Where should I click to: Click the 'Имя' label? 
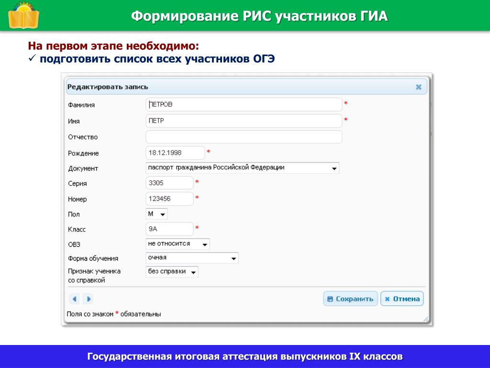click(74, 121)
